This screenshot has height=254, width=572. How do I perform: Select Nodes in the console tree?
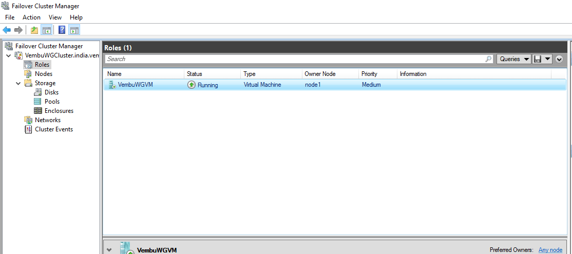click(44, 74)
